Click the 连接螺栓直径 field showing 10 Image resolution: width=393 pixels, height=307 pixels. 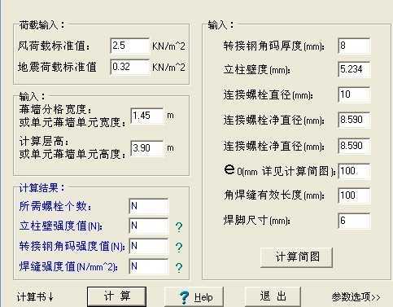coord(354,94)
